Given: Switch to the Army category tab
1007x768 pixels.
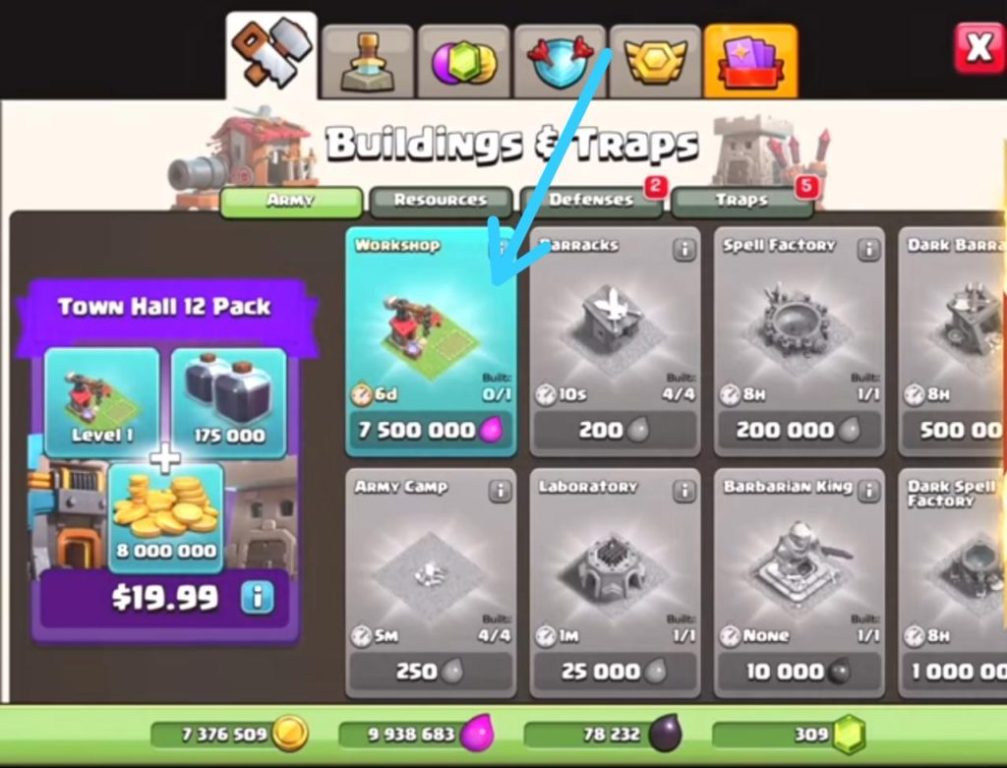Looking at the screenshot, I should click(x=291, y=201).
